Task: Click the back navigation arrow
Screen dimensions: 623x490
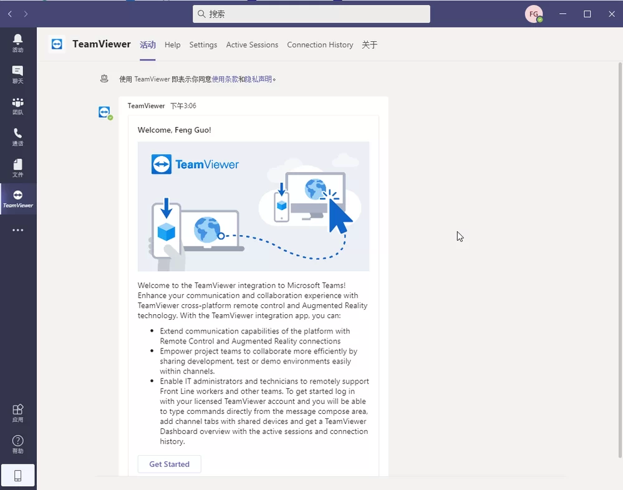Action: pyautogui.click(x=9, y=14)
